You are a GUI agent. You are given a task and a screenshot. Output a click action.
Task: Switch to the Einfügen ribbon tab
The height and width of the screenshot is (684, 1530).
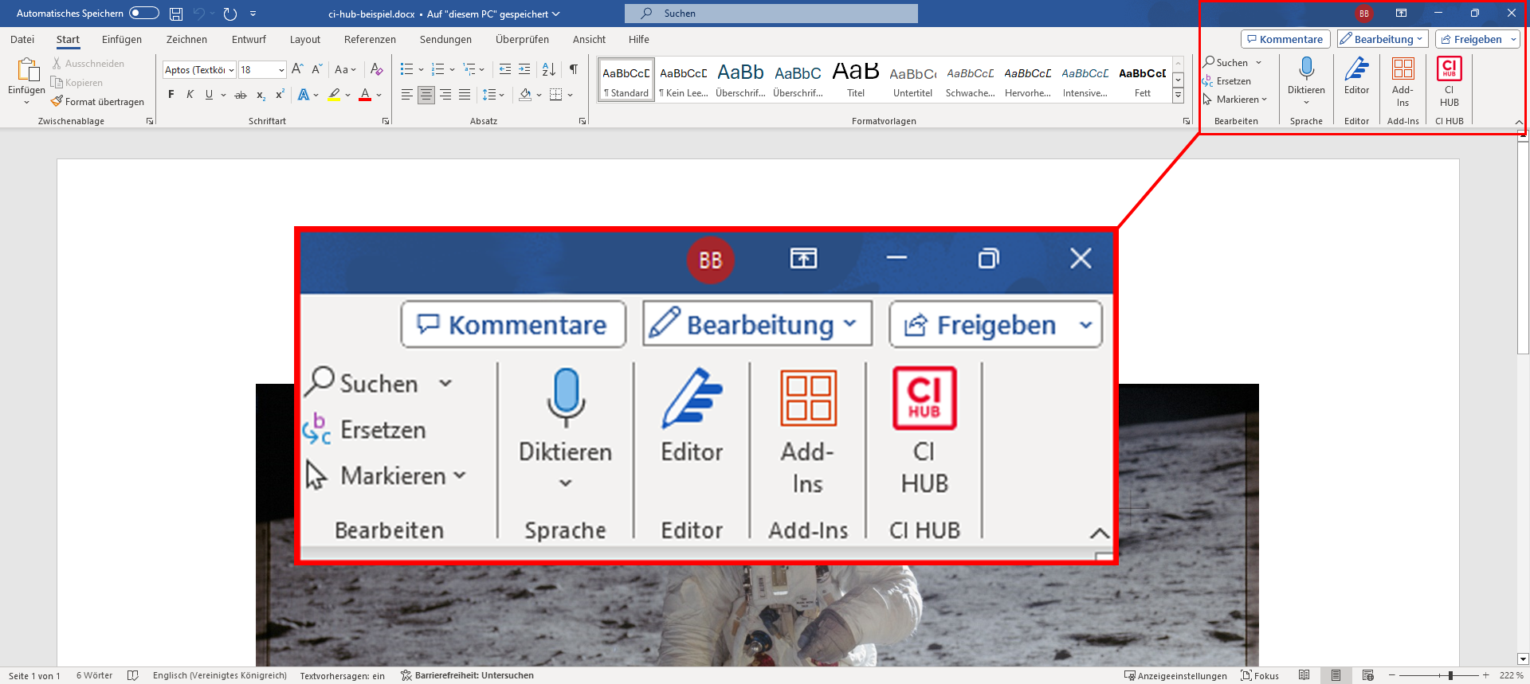122,39
